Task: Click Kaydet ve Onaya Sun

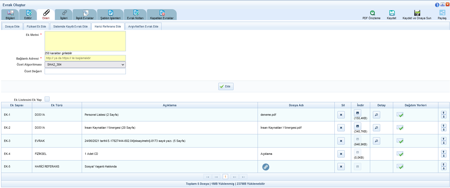Action: click(x=417, y=13)
